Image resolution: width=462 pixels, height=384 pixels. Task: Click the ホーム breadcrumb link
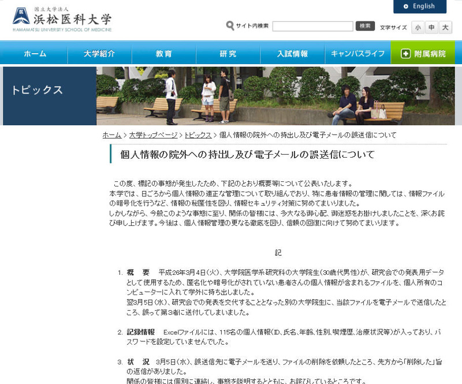click(x=111, y=135)
